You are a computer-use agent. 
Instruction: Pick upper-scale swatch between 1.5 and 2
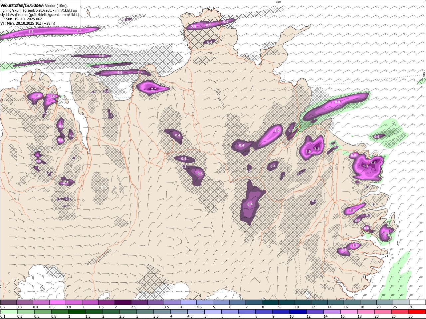pos(106,302)
